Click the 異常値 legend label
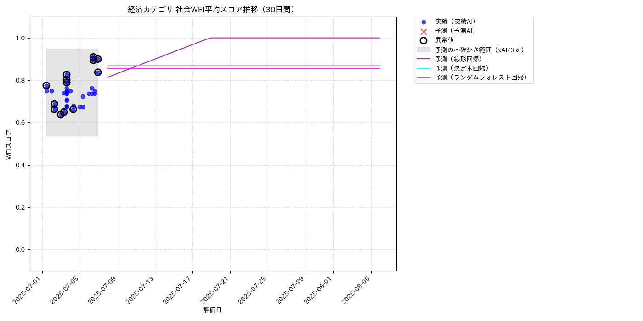The image size is (643, 321). 445,40
